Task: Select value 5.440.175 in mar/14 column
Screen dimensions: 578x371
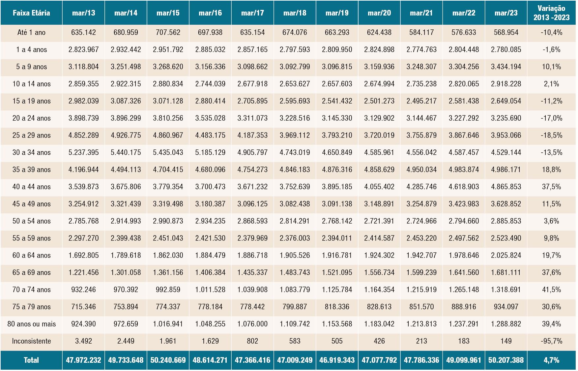Action: [126, 152]
